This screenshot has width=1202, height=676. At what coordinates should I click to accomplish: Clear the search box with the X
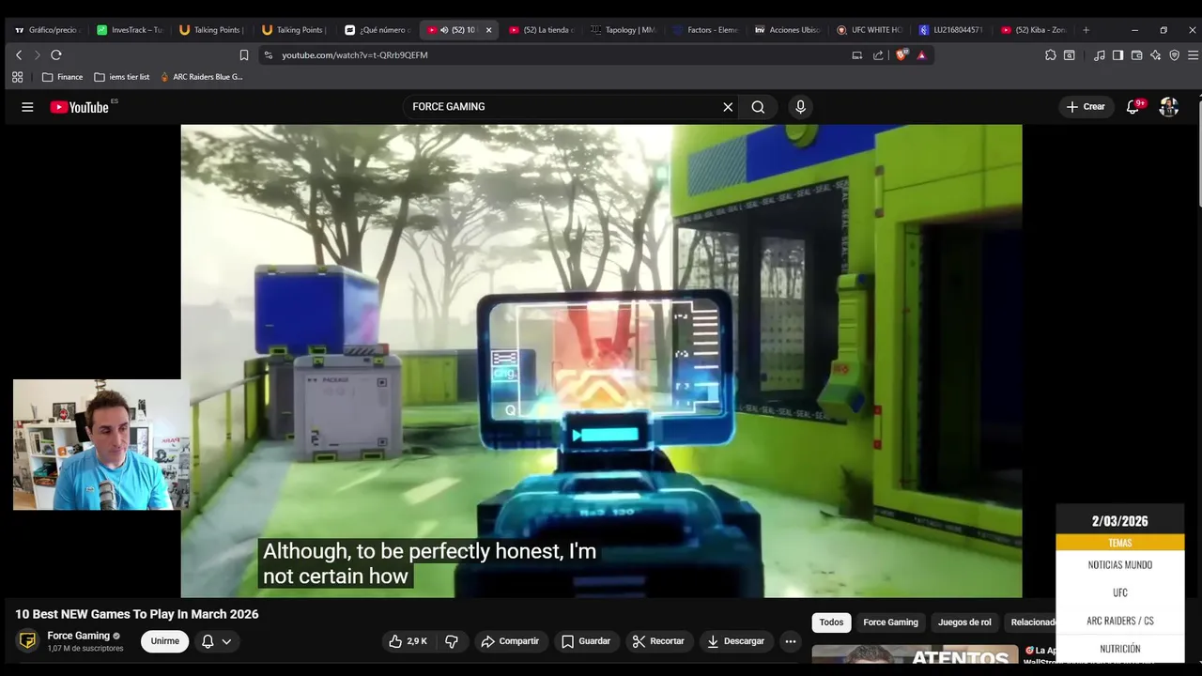[x=728, y=107]
